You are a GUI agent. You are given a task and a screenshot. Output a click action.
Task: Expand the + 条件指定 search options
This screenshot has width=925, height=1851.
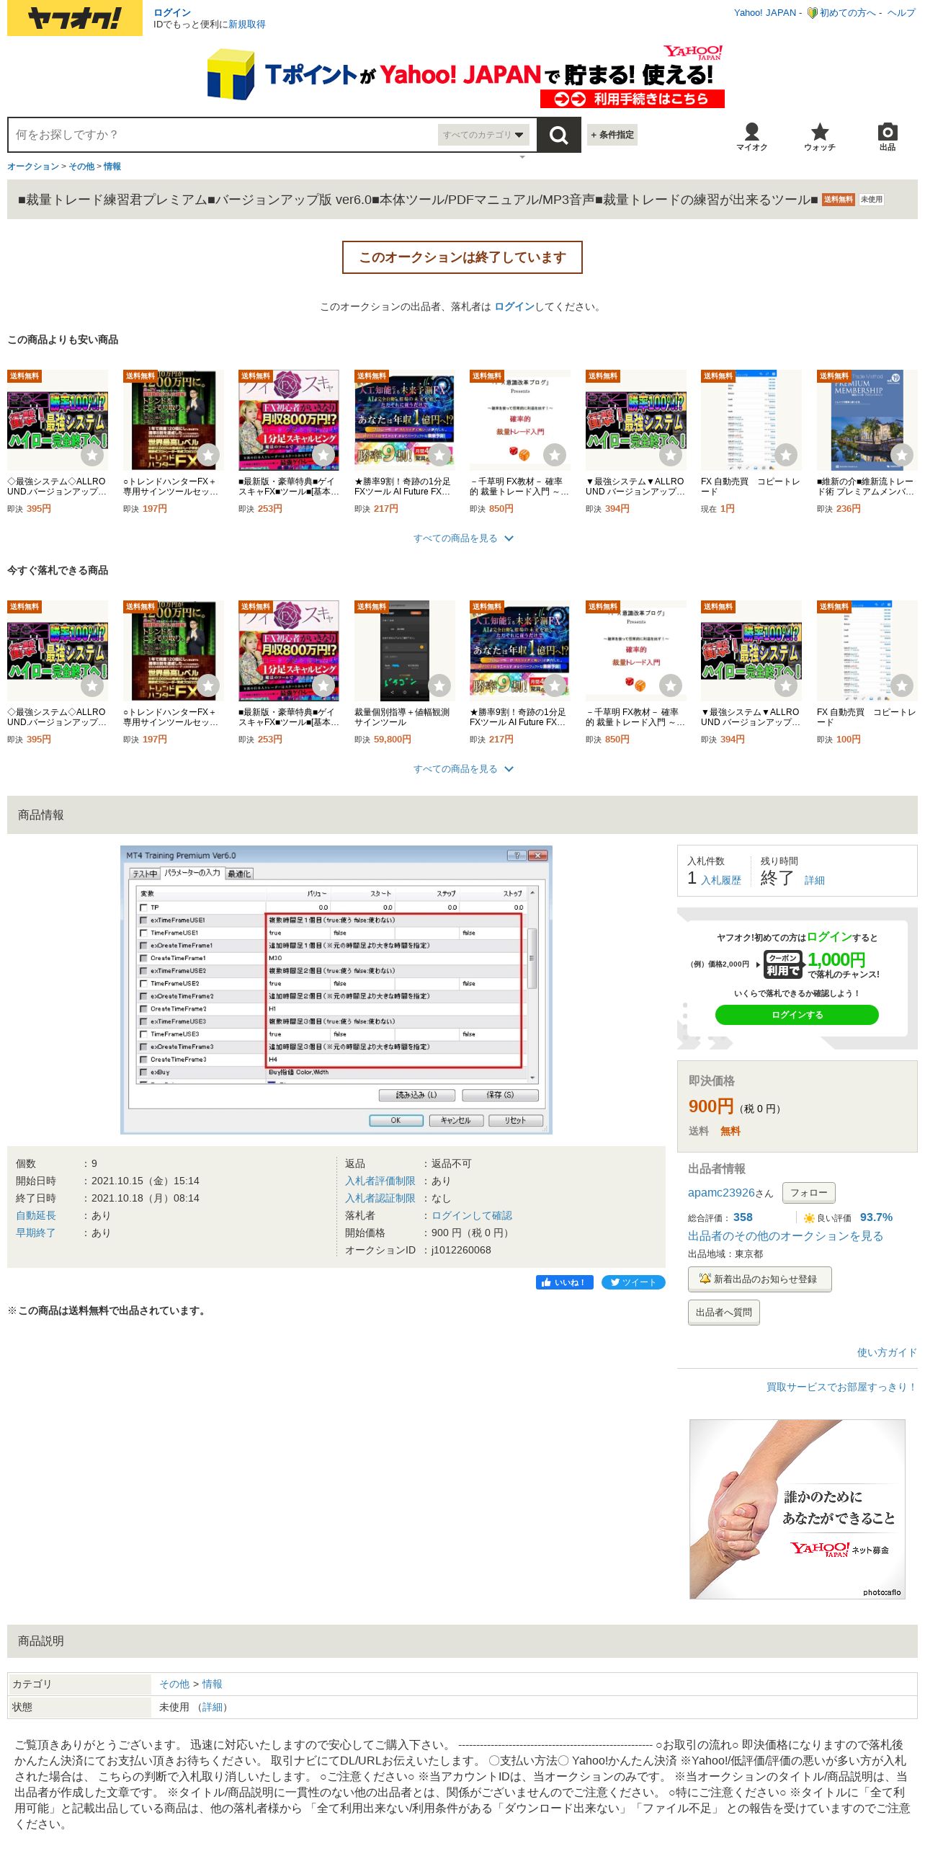click(612, 135)
